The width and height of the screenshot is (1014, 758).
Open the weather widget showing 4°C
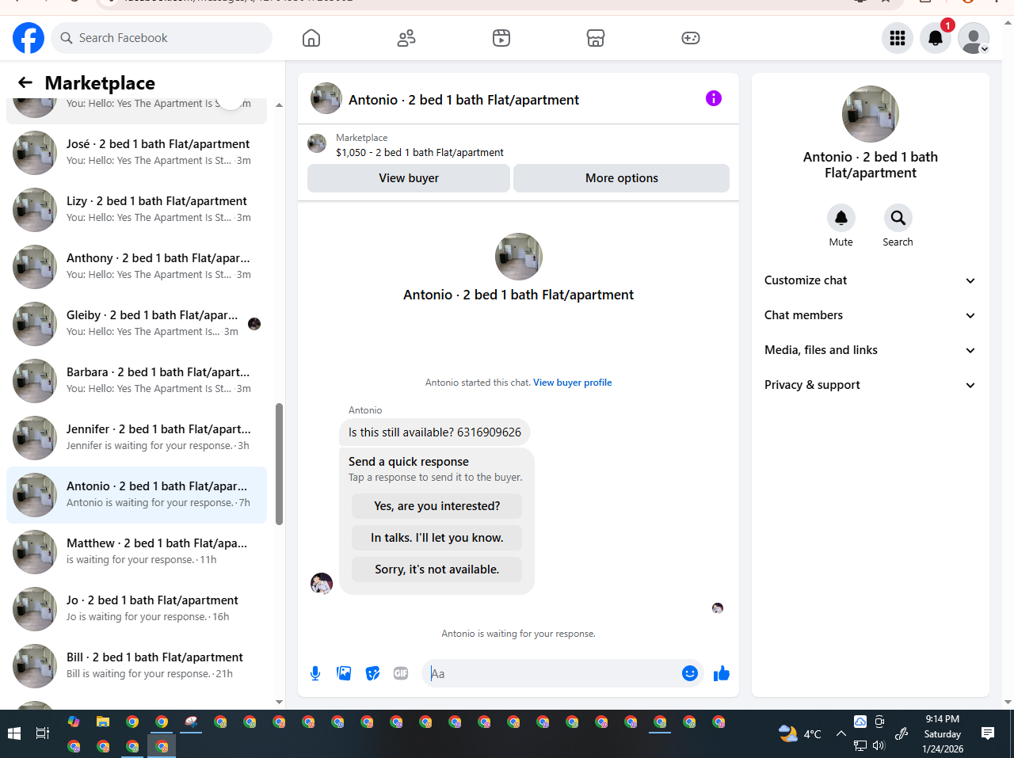(800, 734)
